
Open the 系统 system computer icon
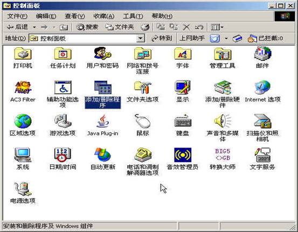click(x=23, y=155)
